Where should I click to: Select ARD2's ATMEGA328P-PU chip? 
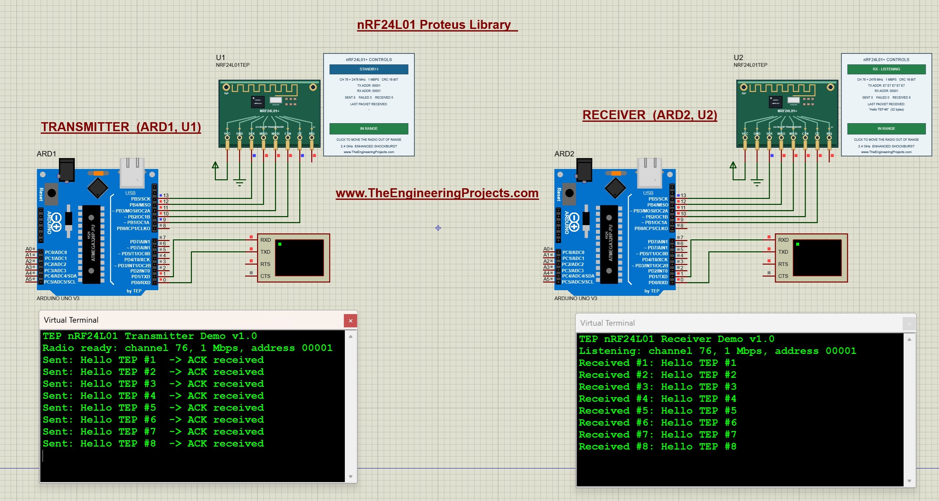[x=609, y=244]
